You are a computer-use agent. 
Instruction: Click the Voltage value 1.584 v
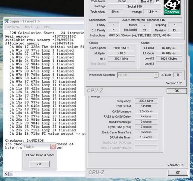(152, 12)
